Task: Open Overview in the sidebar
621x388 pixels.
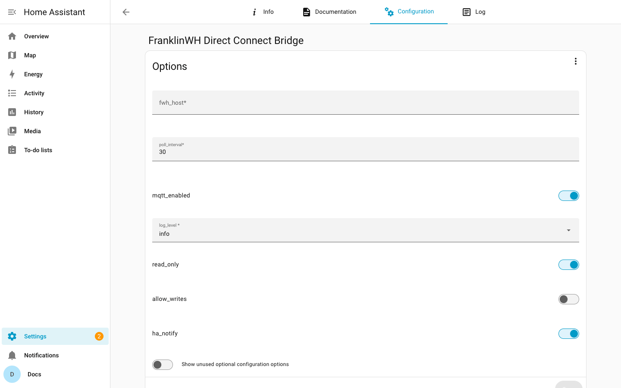Action: [55, 36]
